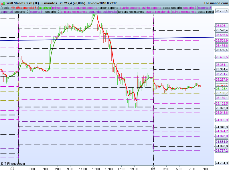229x171 pixels.
Task: Click the primer soporte legend label
Action: click(62, 8)
